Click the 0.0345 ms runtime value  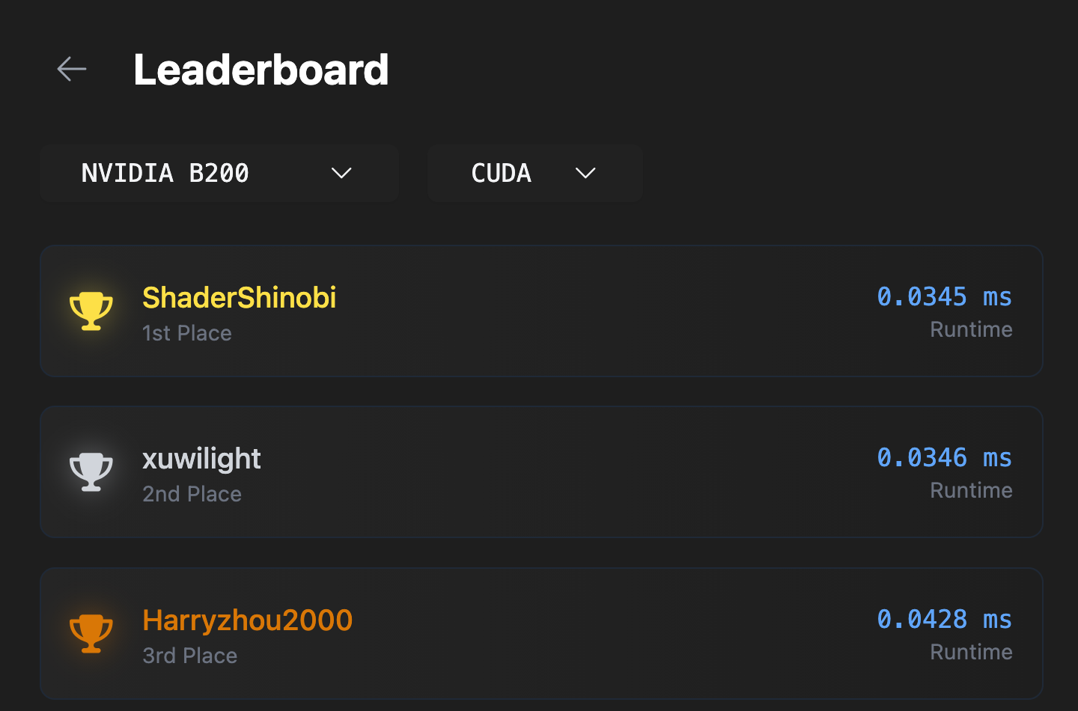(944, 297)
